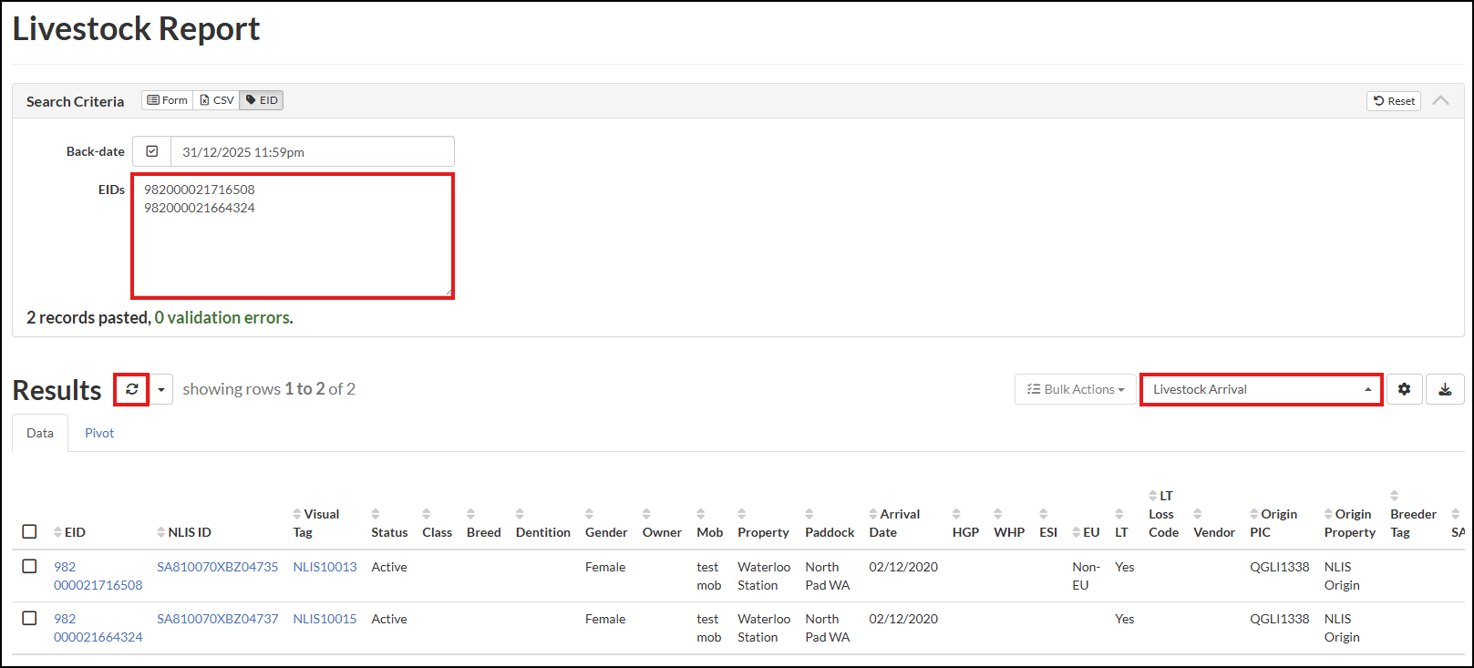This screenshot has height=668, width=1474.
Task: Open visual tag NLIS10013
Action: pos(325,567)
